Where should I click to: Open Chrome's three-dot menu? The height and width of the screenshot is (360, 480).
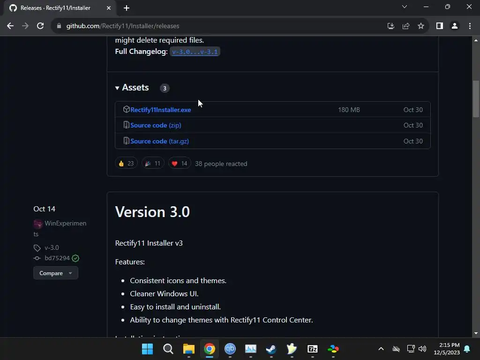[470, 26]
